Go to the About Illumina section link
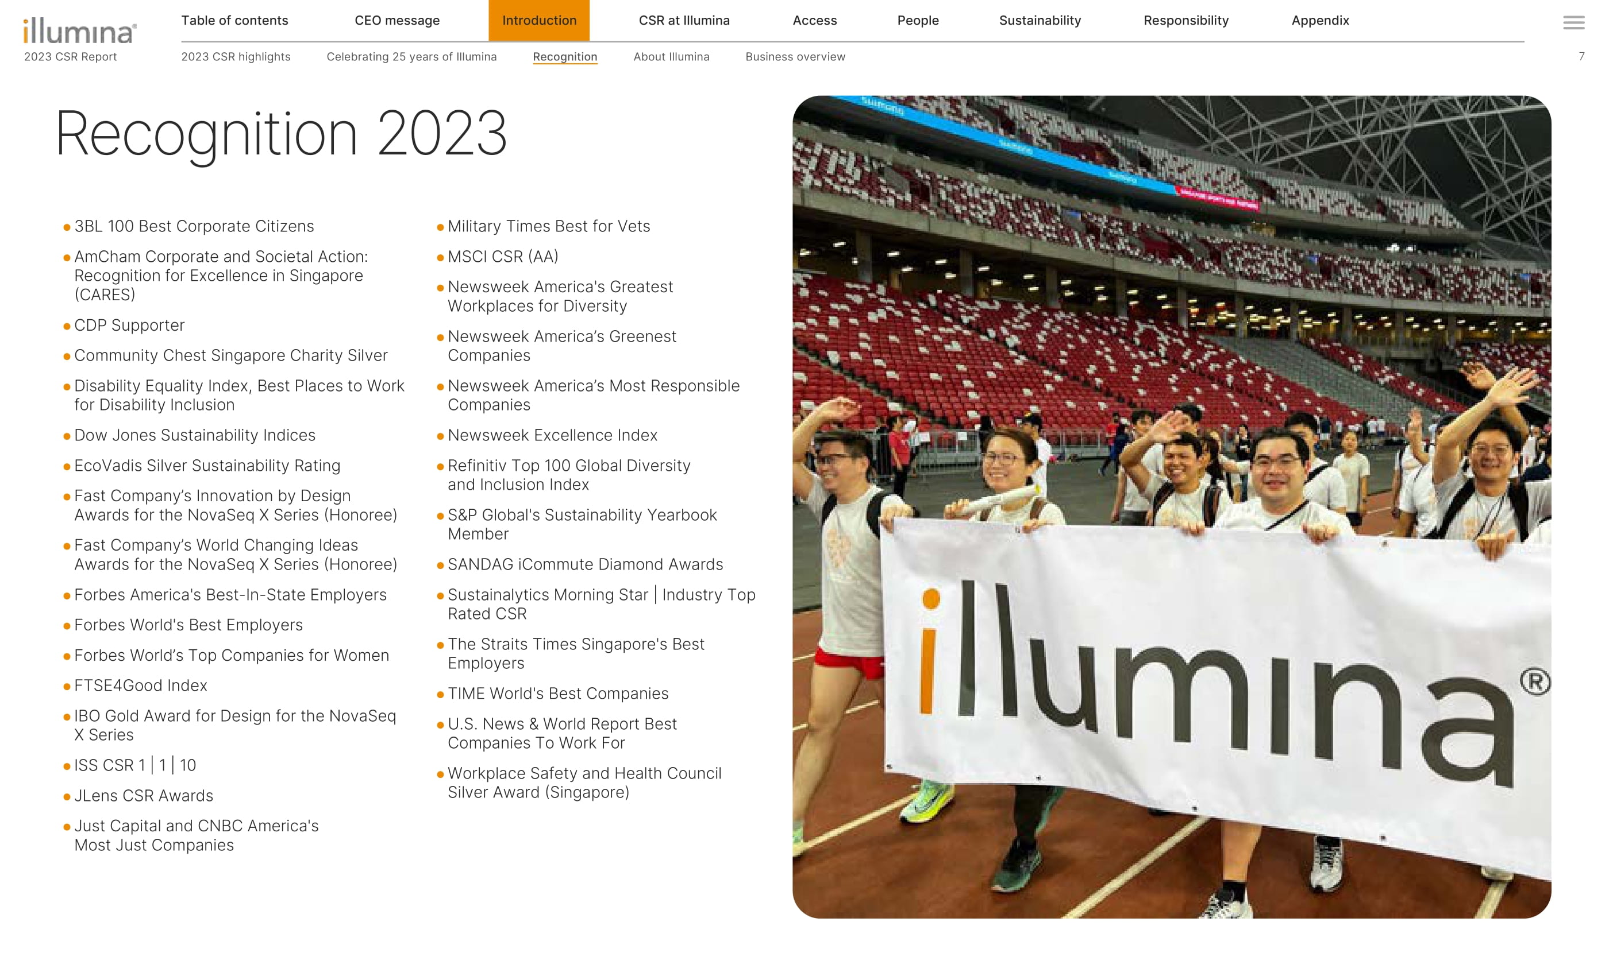The height and width of the screenshot is (976, 1609). [x=671, y=57]
